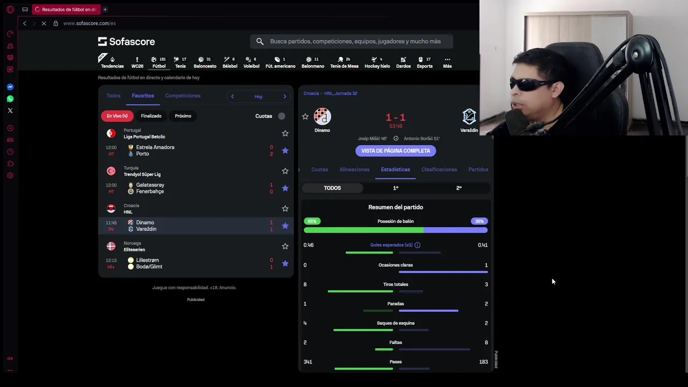The height and width of the screenshot is (387, 688).
Task: Follow the HNL, Jornada 32 breadcrumb link
Action: [x=341, y=94]
